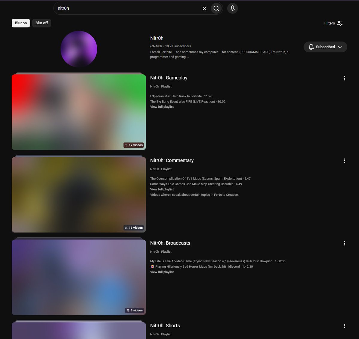Select the Blur off chip
Screen dimensions: 359x339
[41, 23]
